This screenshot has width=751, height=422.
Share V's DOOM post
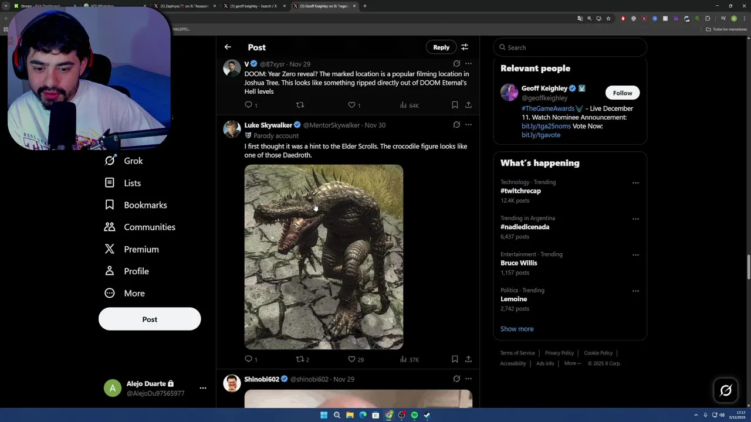point(468,105)
